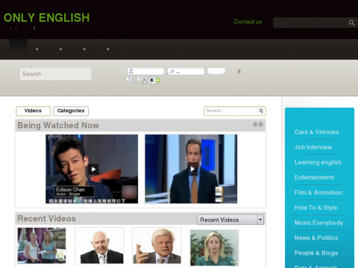358x268 pixels.
Task: Click the forgot password key icon
Action: coord(131,80)
